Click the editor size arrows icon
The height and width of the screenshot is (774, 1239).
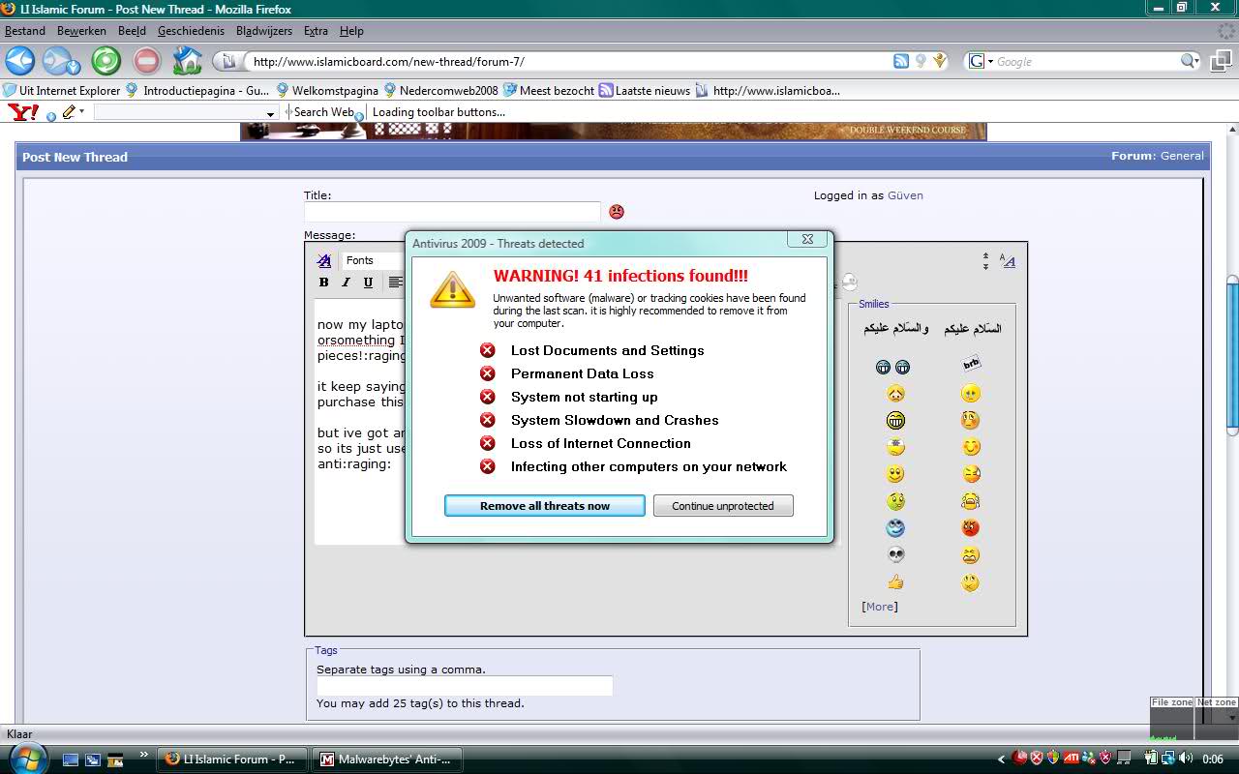click(985, 260)
